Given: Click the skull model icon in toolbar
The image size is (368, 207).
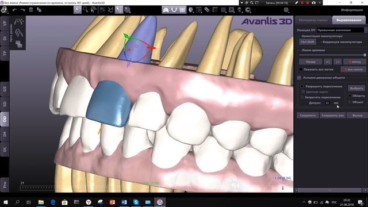Looking at the screenshot, I should tap(240, 10).
